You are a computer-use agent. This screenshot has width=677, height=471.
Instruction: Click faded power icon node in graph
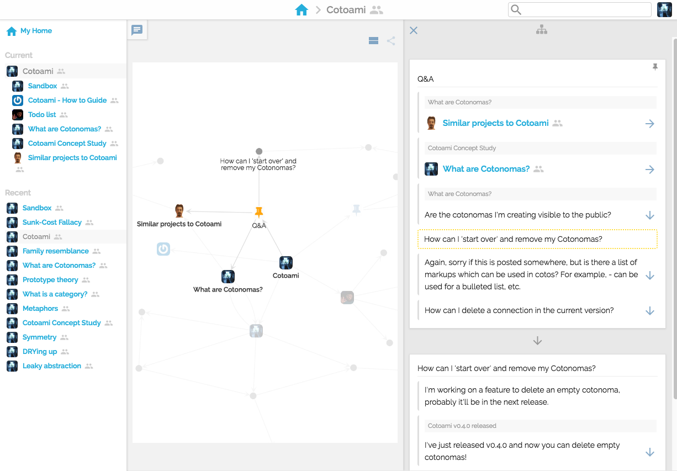pyautogui.click(x=163, y=250)
